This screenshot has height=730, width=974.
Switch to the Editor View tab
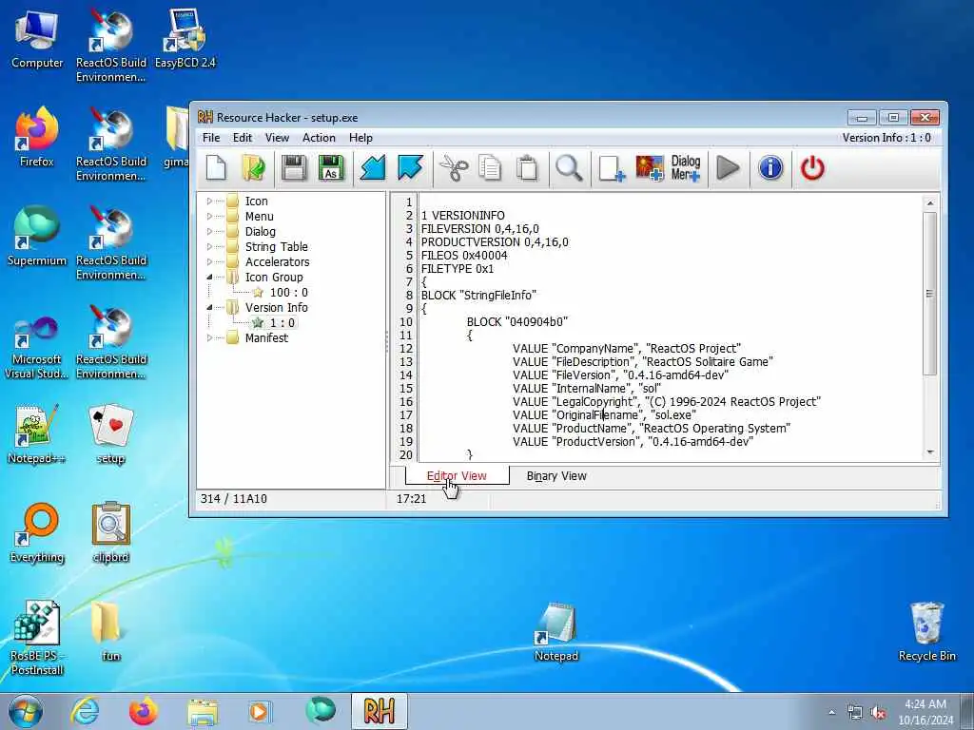[x=457, y=476]
